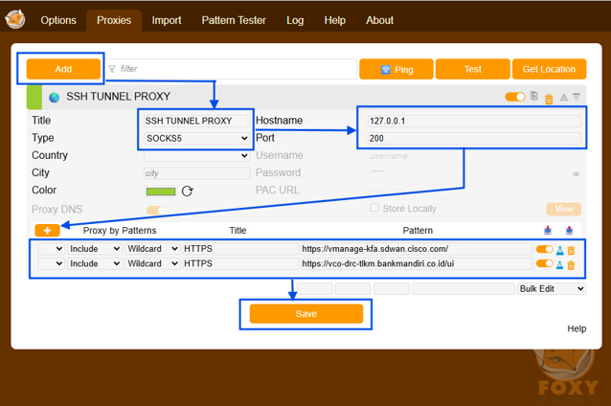Click the HTTPS title field in the vmanage-kfa row
611x406 pixels.
point(240,249)
